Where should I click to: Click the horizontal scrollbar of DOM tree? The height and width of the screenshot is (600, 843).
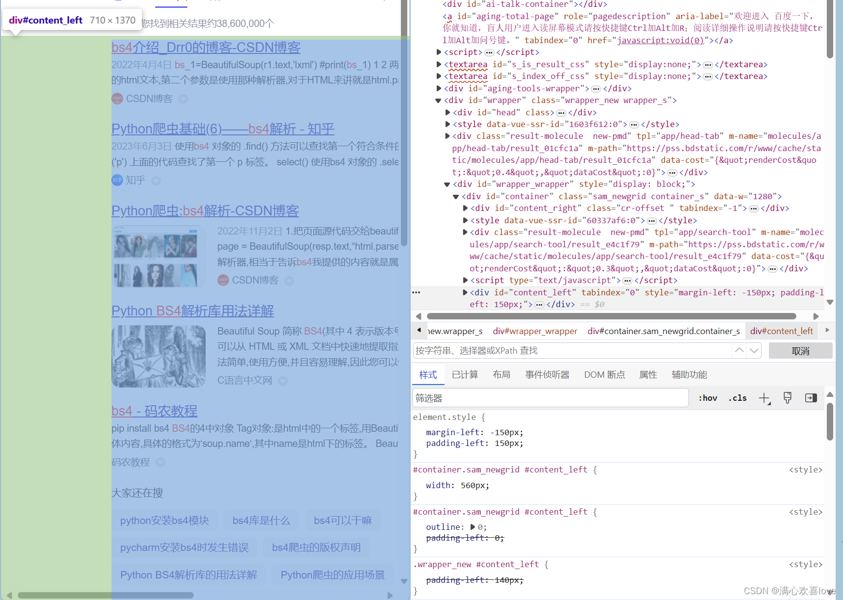[x=611, y=316]
